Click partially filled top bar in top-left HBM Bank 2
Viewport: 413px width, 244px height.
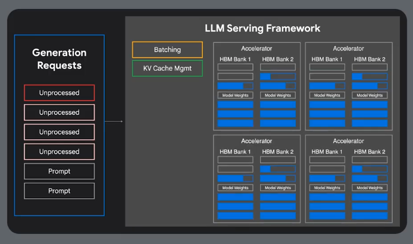278,77
